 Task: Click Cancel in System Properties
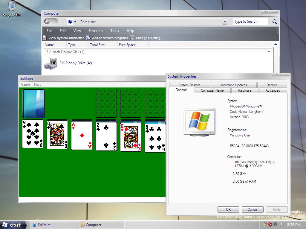tap(253, 210)
